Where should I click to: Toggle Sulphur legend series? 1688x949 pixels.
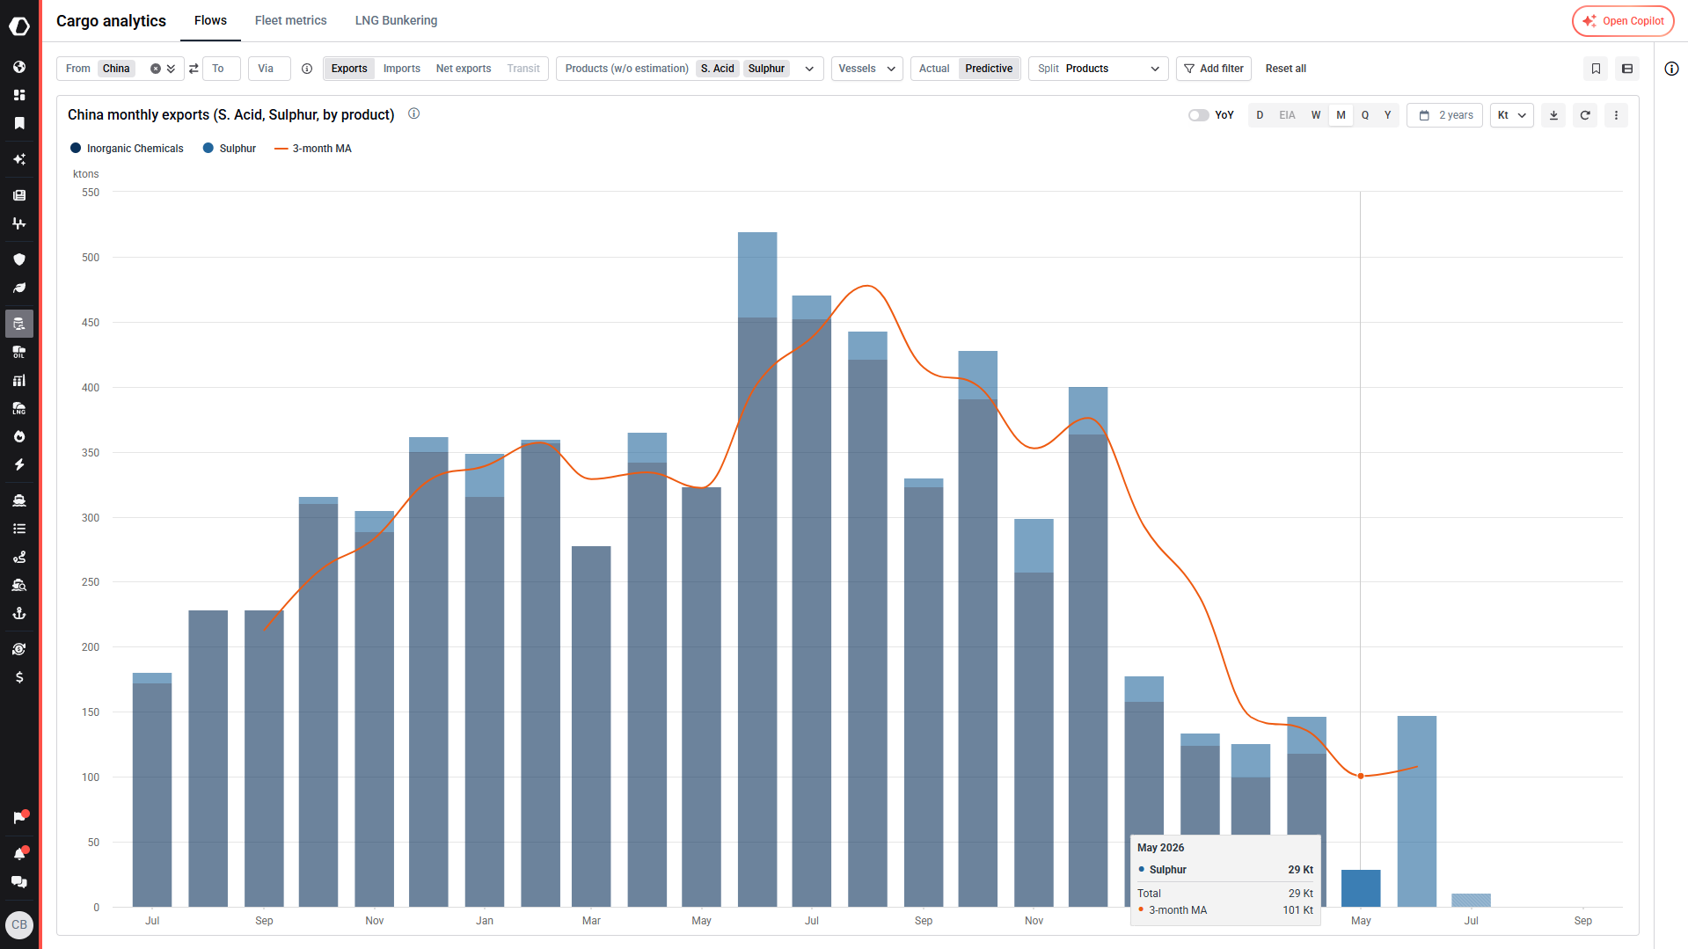coord(229,149)
